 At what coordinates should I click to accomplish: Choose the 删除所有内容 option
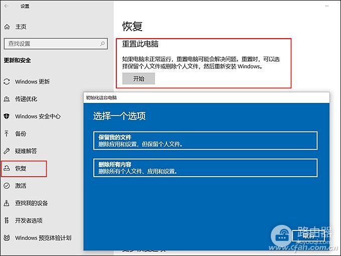click(205, 168)
